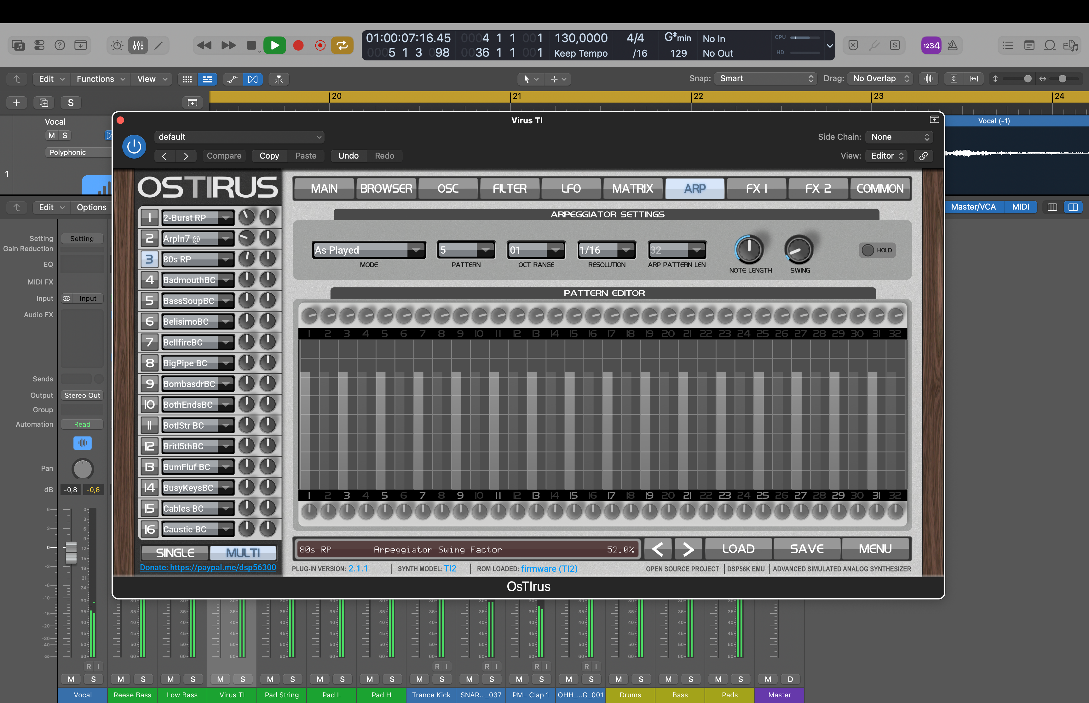Viewport: 1089px width, 703px height.
Task: Click the Vocal channel volume fader
Action: [x=71, y=552]
